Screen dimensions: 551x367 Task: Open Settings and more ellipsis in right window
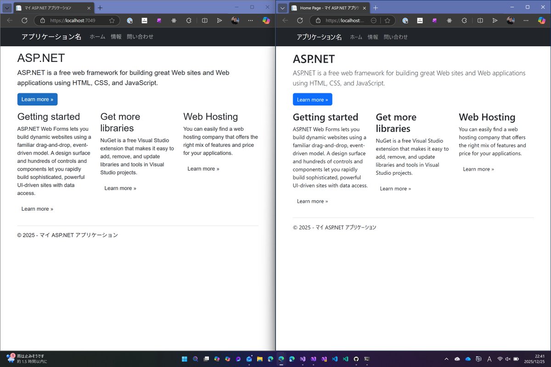(526, 21)
